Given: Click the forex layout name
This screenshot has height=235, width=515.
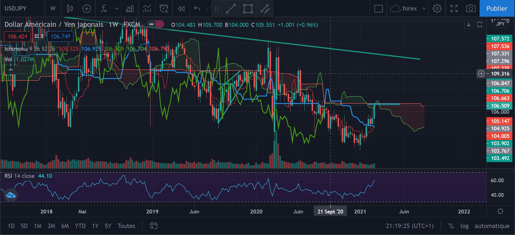Looking at the screenshot, I should point(410,9).
